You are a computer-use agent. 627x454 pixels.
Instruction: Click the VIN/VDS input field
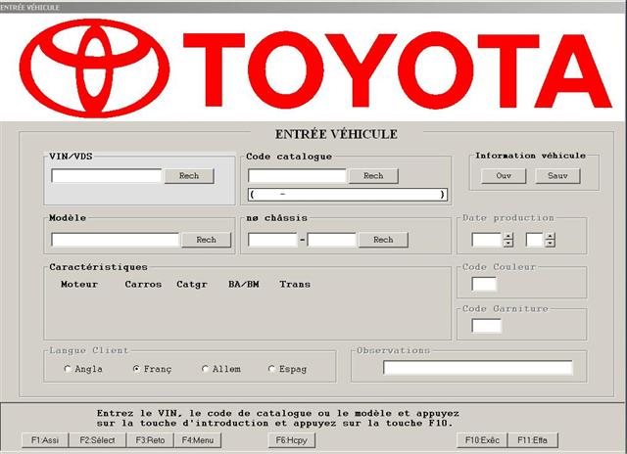click(107, 176)
